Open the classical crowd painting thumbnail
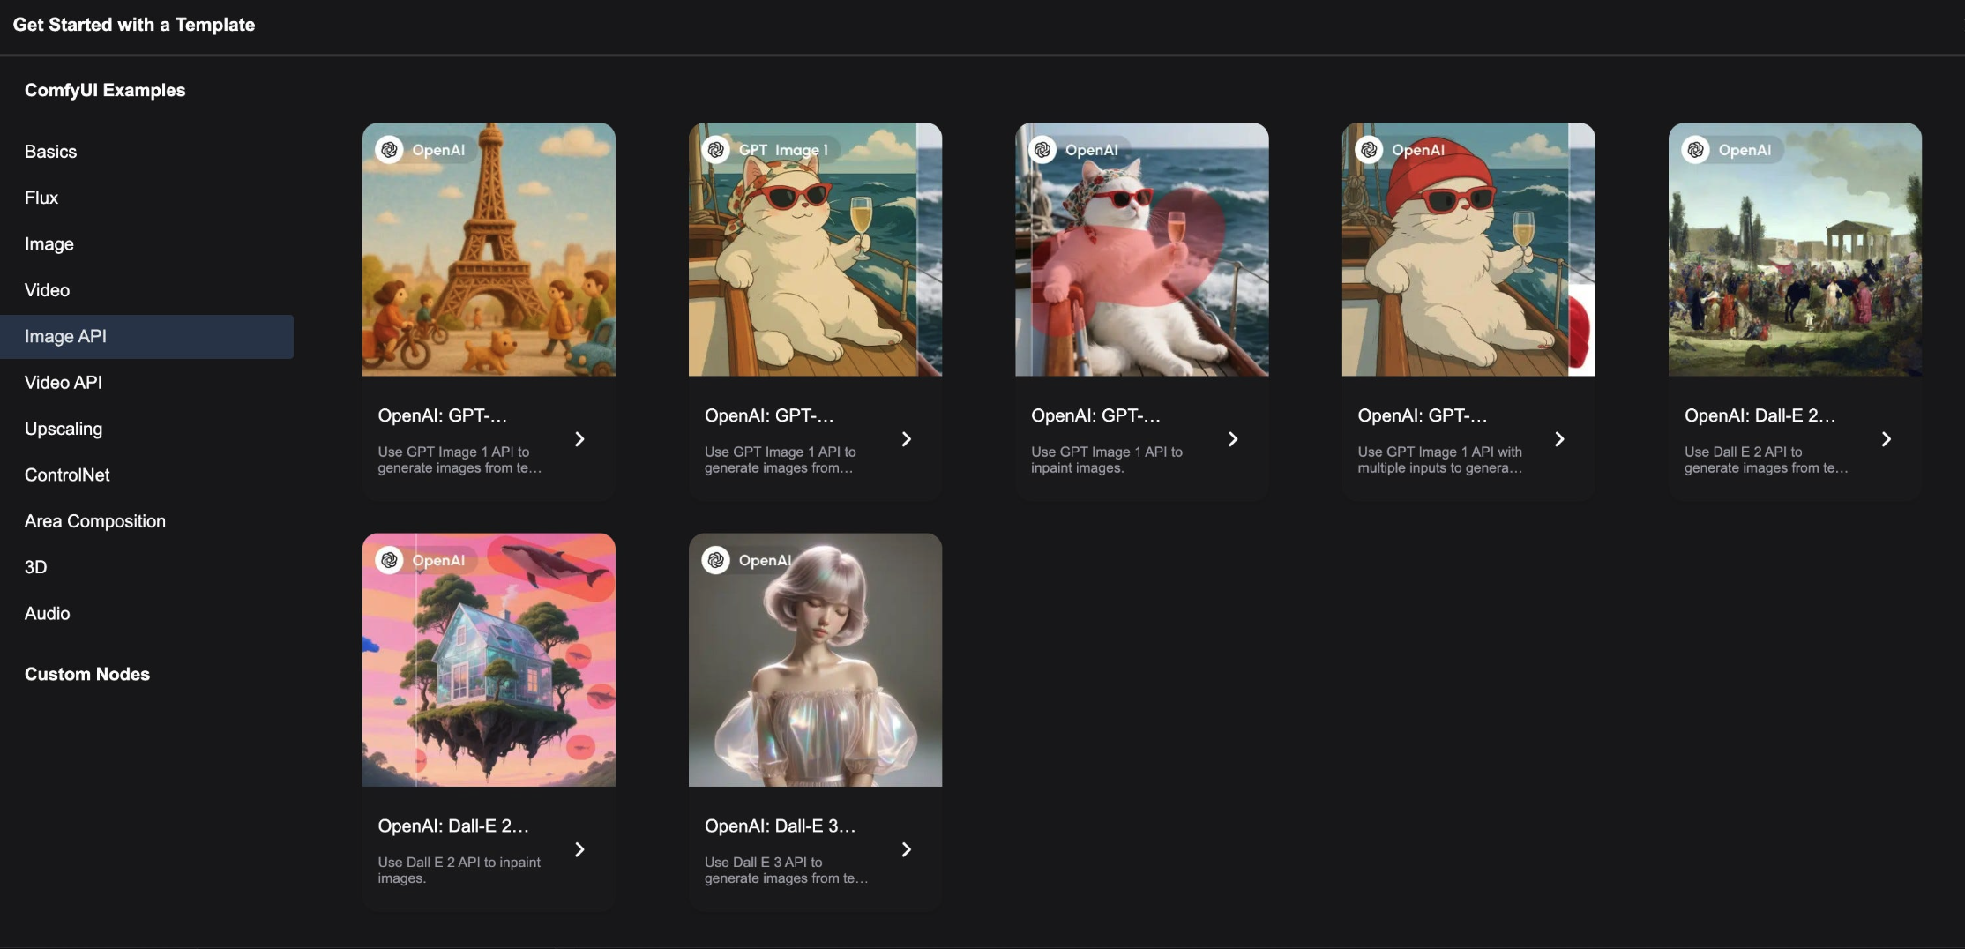Viewport: 1965px width, 949px height. coord(1795,250)
